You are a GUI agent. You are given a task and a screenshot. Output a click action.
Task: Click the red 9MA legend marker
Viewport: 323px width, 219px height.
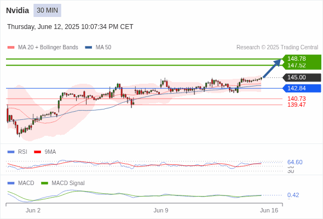point(37,152)
